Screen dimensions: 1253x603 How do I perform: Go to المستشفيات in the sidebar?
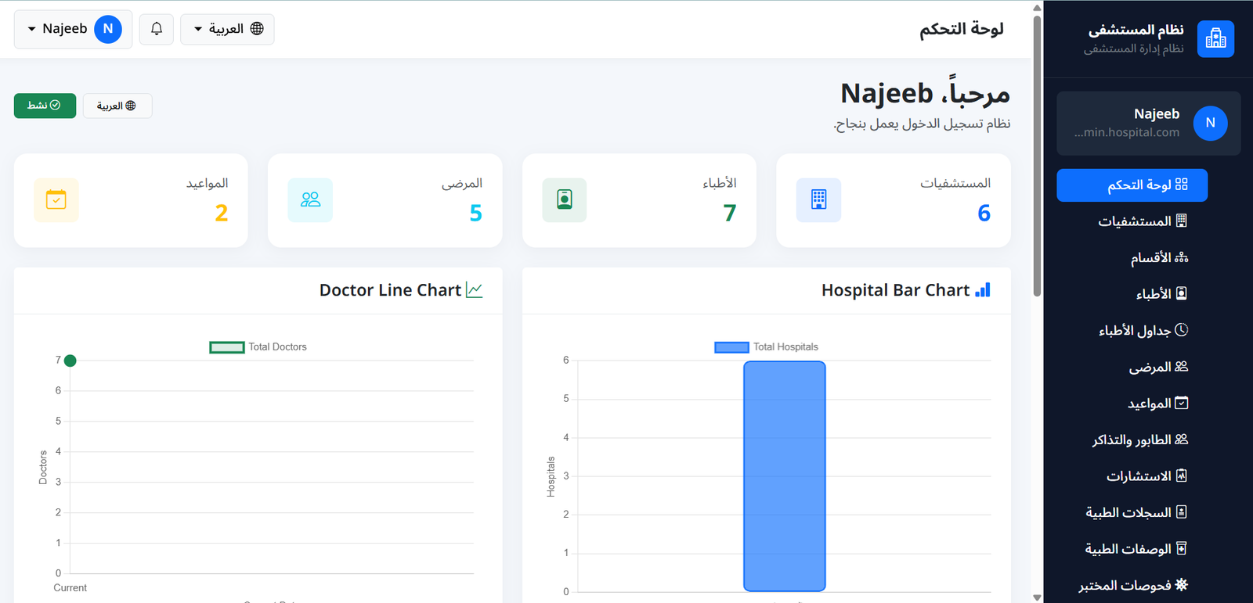[1132, 221]
